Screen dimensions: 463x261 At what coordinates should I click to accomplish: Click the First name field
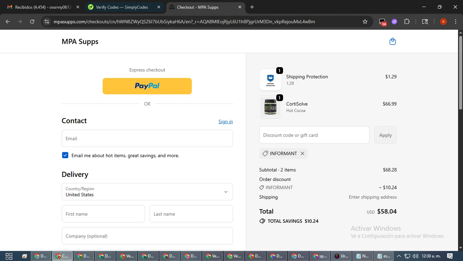coord(103,214)
